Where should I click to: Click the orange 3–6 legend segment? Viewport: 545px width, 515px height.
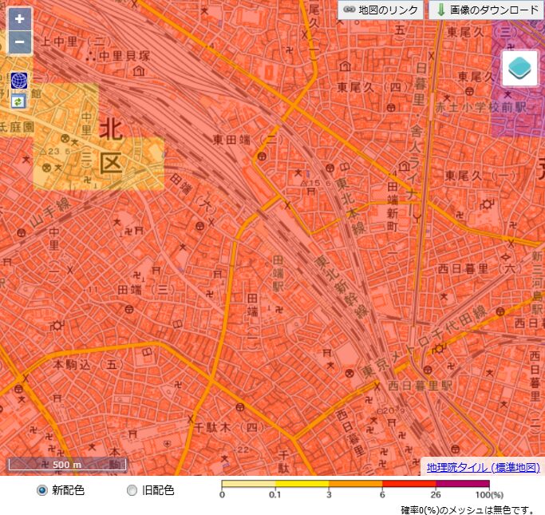click(355, 483)
